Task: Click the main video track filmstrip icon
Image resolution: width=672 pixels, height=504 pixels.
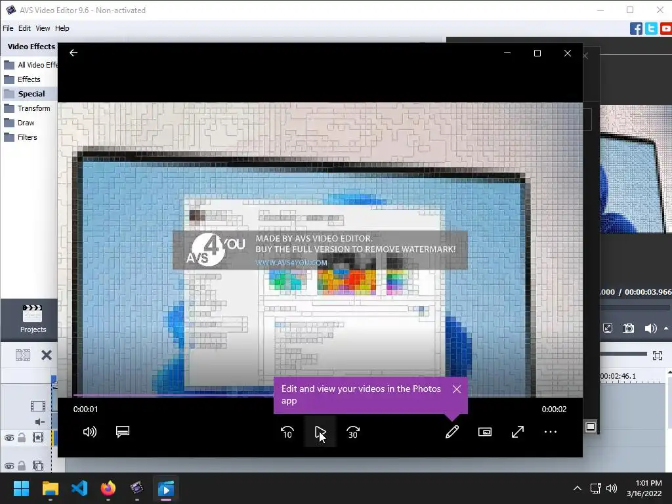Action: point(37,406)
